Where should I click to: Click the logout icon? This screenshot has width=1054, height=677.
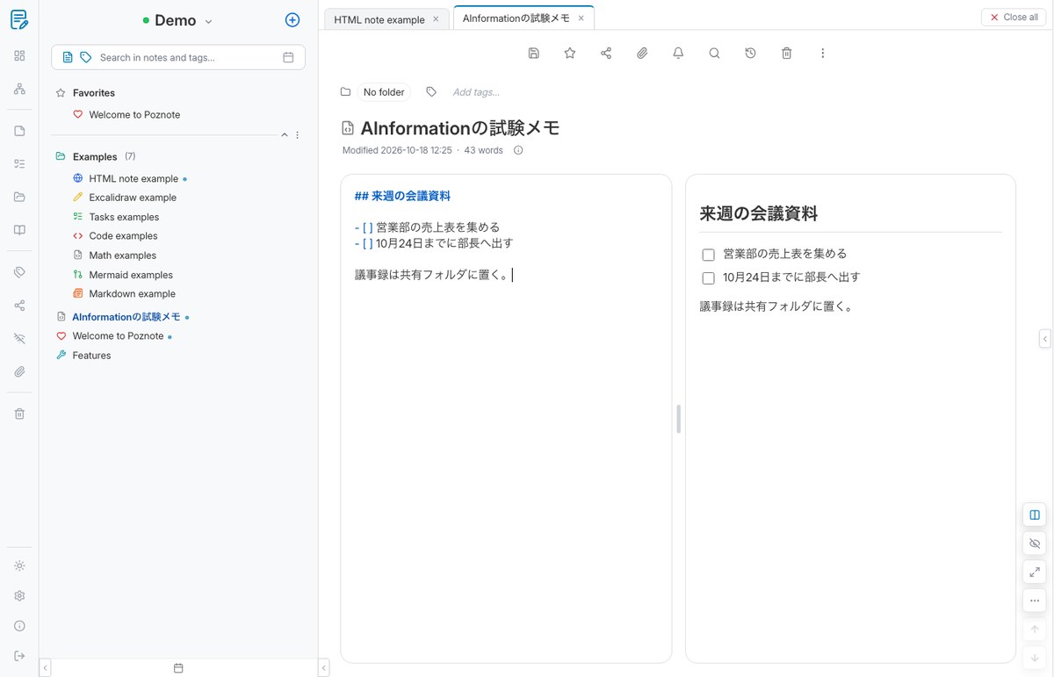pos(19,656)
